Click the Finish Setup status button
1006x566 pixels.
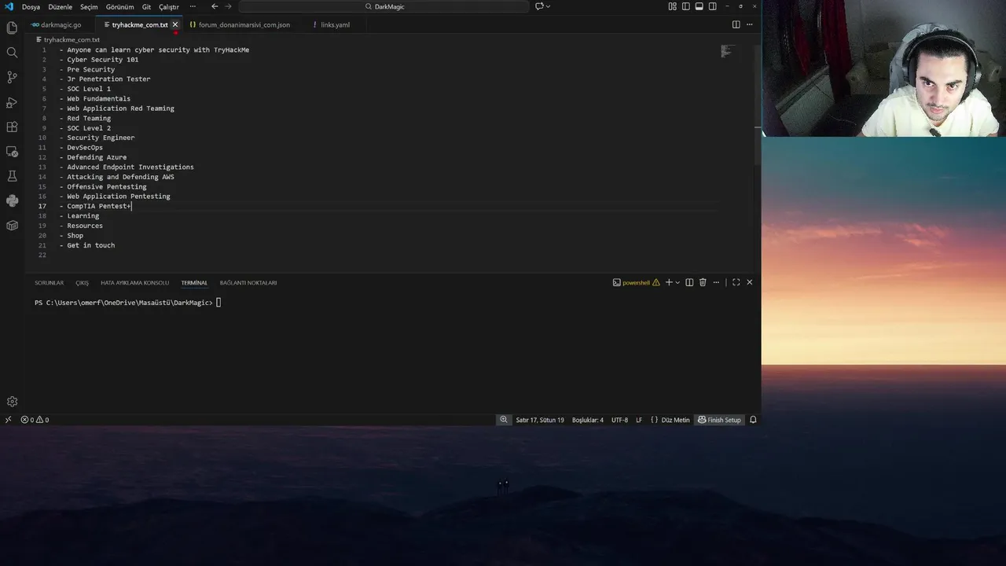pos(719,420)
